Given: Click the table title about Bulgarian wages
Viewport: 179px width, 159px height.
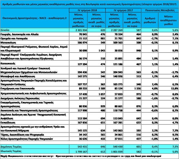Looking at the screenshot, I should click(x=89, y=4).
